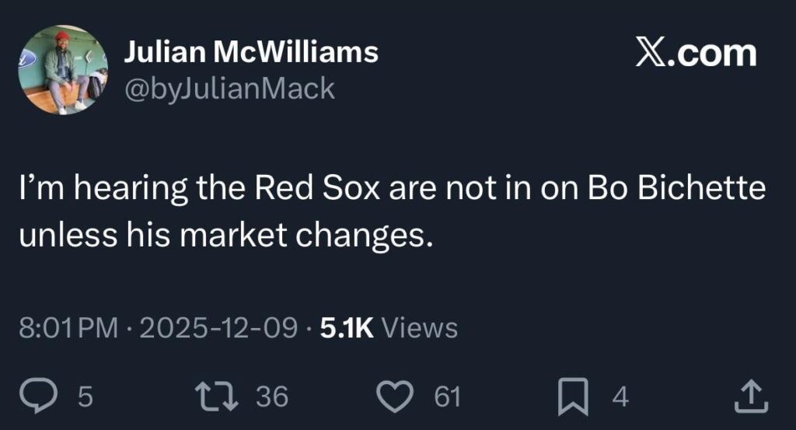Click the 8:01 PM timestamp
796x430 pixels.
pyautogui.click(x=68, y=328)
